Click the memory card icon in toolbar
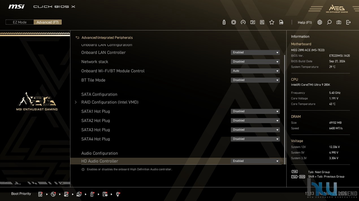This screenshot has width=359, height=201. pyautogui.click(x=253, y=22)
